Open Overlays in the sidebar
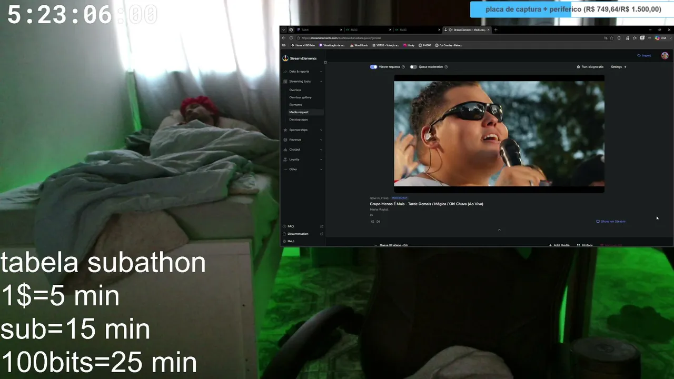Viewport: 674px width, 379px height. click(295, 90)
